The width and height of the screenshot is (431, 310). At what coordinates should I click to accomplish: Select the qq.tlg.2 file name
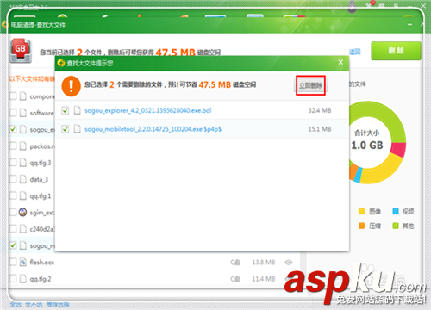(x=41, y=279)
